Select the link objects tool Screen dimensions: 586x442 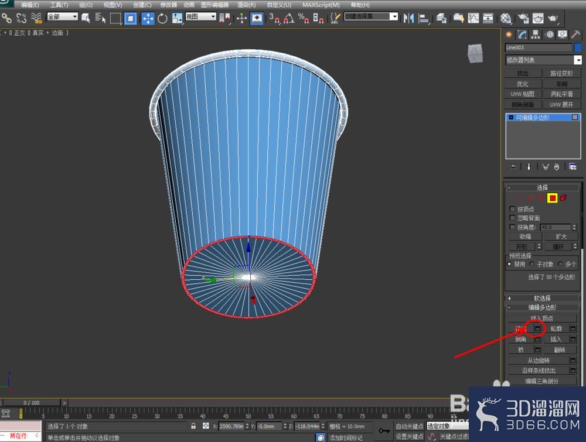[6, 18]
